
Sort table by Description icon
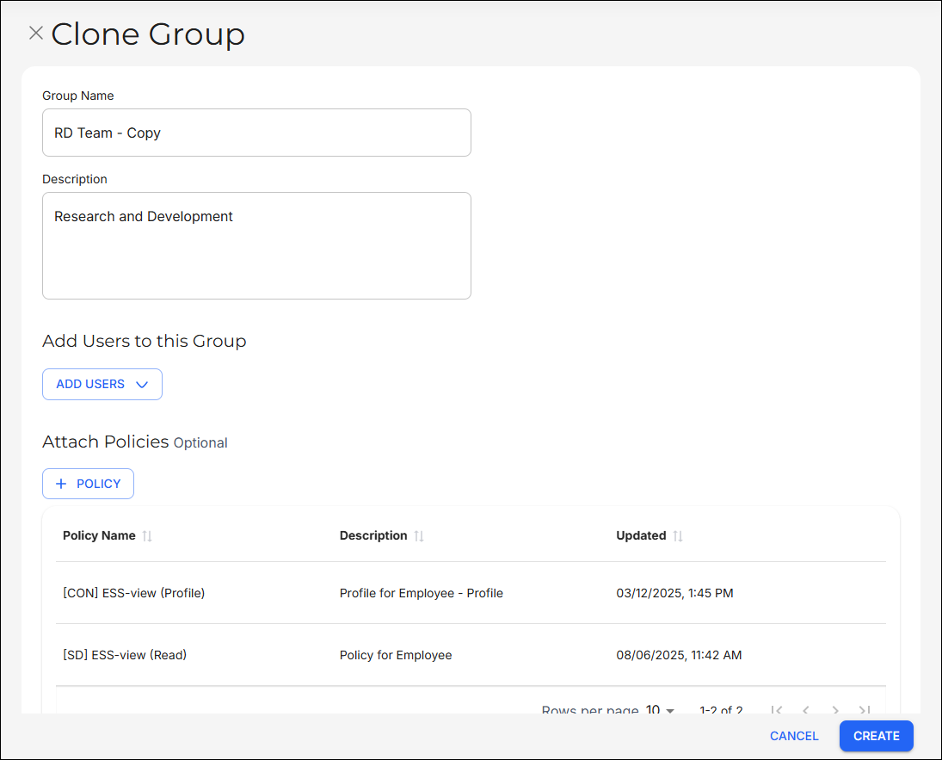(419, 536)
